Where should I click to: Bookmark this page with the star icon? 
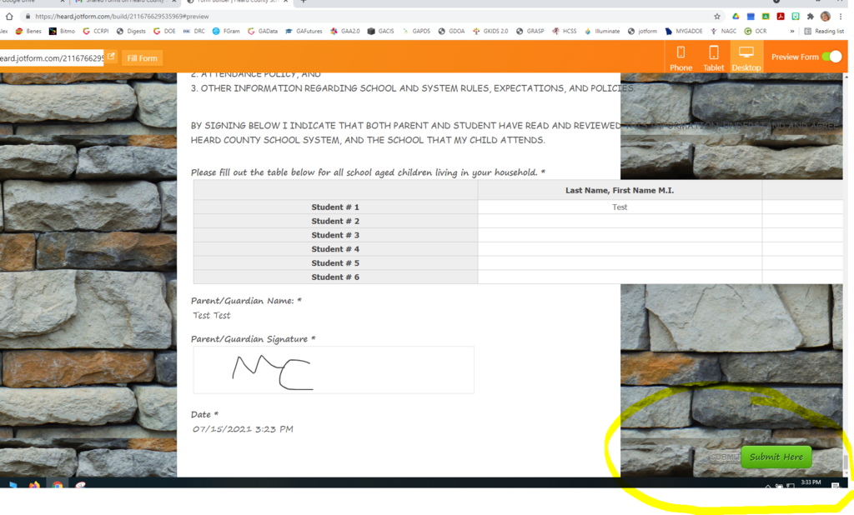tap(717, 17)
